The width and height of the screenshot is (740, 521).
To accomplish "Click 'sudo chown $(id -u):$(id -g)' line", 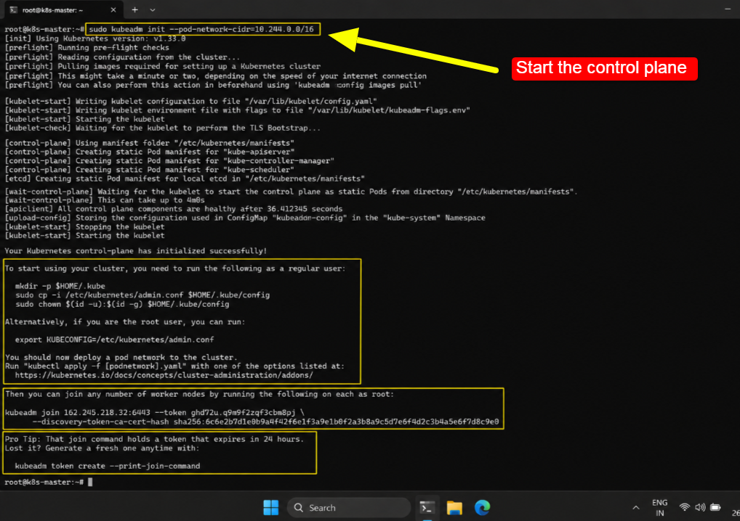I will click(122, 304).
